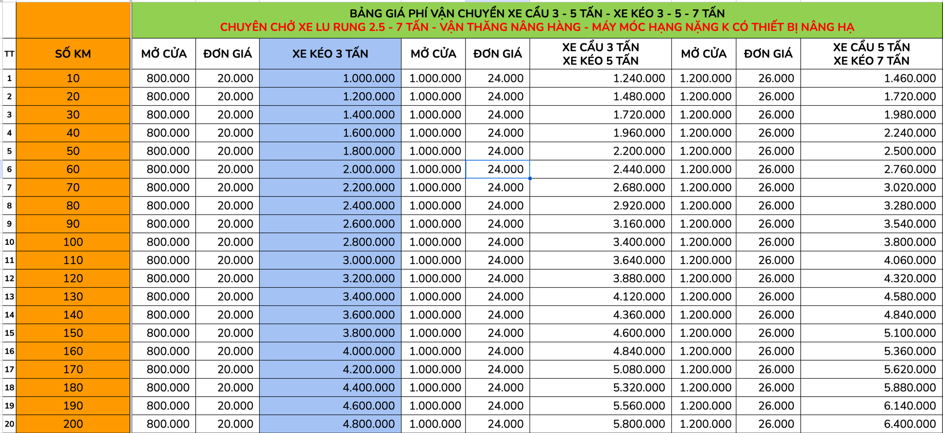
Task: Click the orange 200 km cell
Action: click(x=73, y=424)
